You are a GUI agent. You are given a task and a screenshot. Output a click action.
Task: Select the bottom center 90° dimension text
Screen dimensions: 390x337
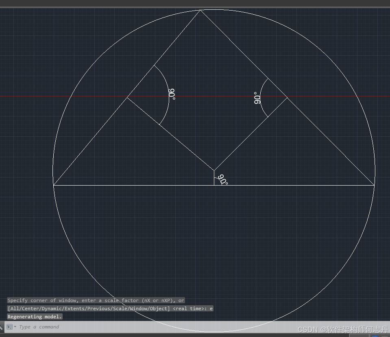point(223,179)
